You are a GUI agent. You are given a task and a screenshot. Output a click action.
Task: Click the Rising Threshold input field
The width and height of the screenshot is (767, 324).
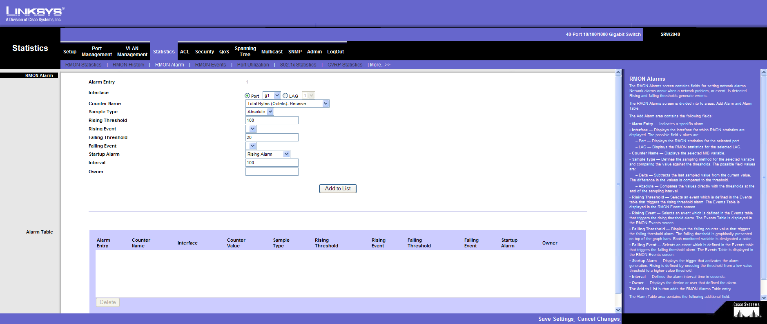pyautogui.click(x=272, y=121)
